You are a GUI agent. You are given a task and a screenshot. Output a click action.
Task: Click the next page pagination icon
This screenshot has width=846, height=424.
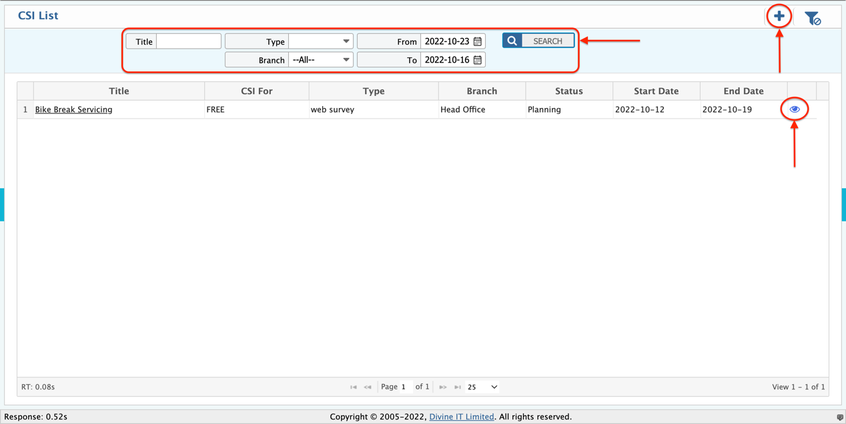click(x=443, y=387)
